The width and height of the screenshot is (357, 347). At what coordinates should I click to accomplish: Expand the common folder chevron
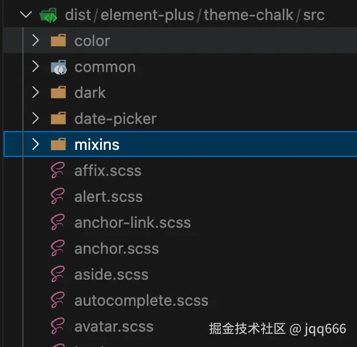point(36,67)
